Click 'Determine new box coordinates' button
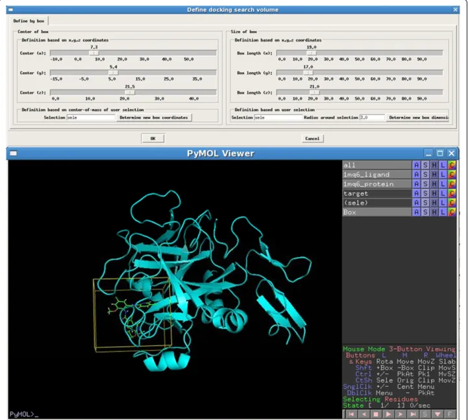The width and height of the screenshot is (468, 420). click(x=154, y=117)
